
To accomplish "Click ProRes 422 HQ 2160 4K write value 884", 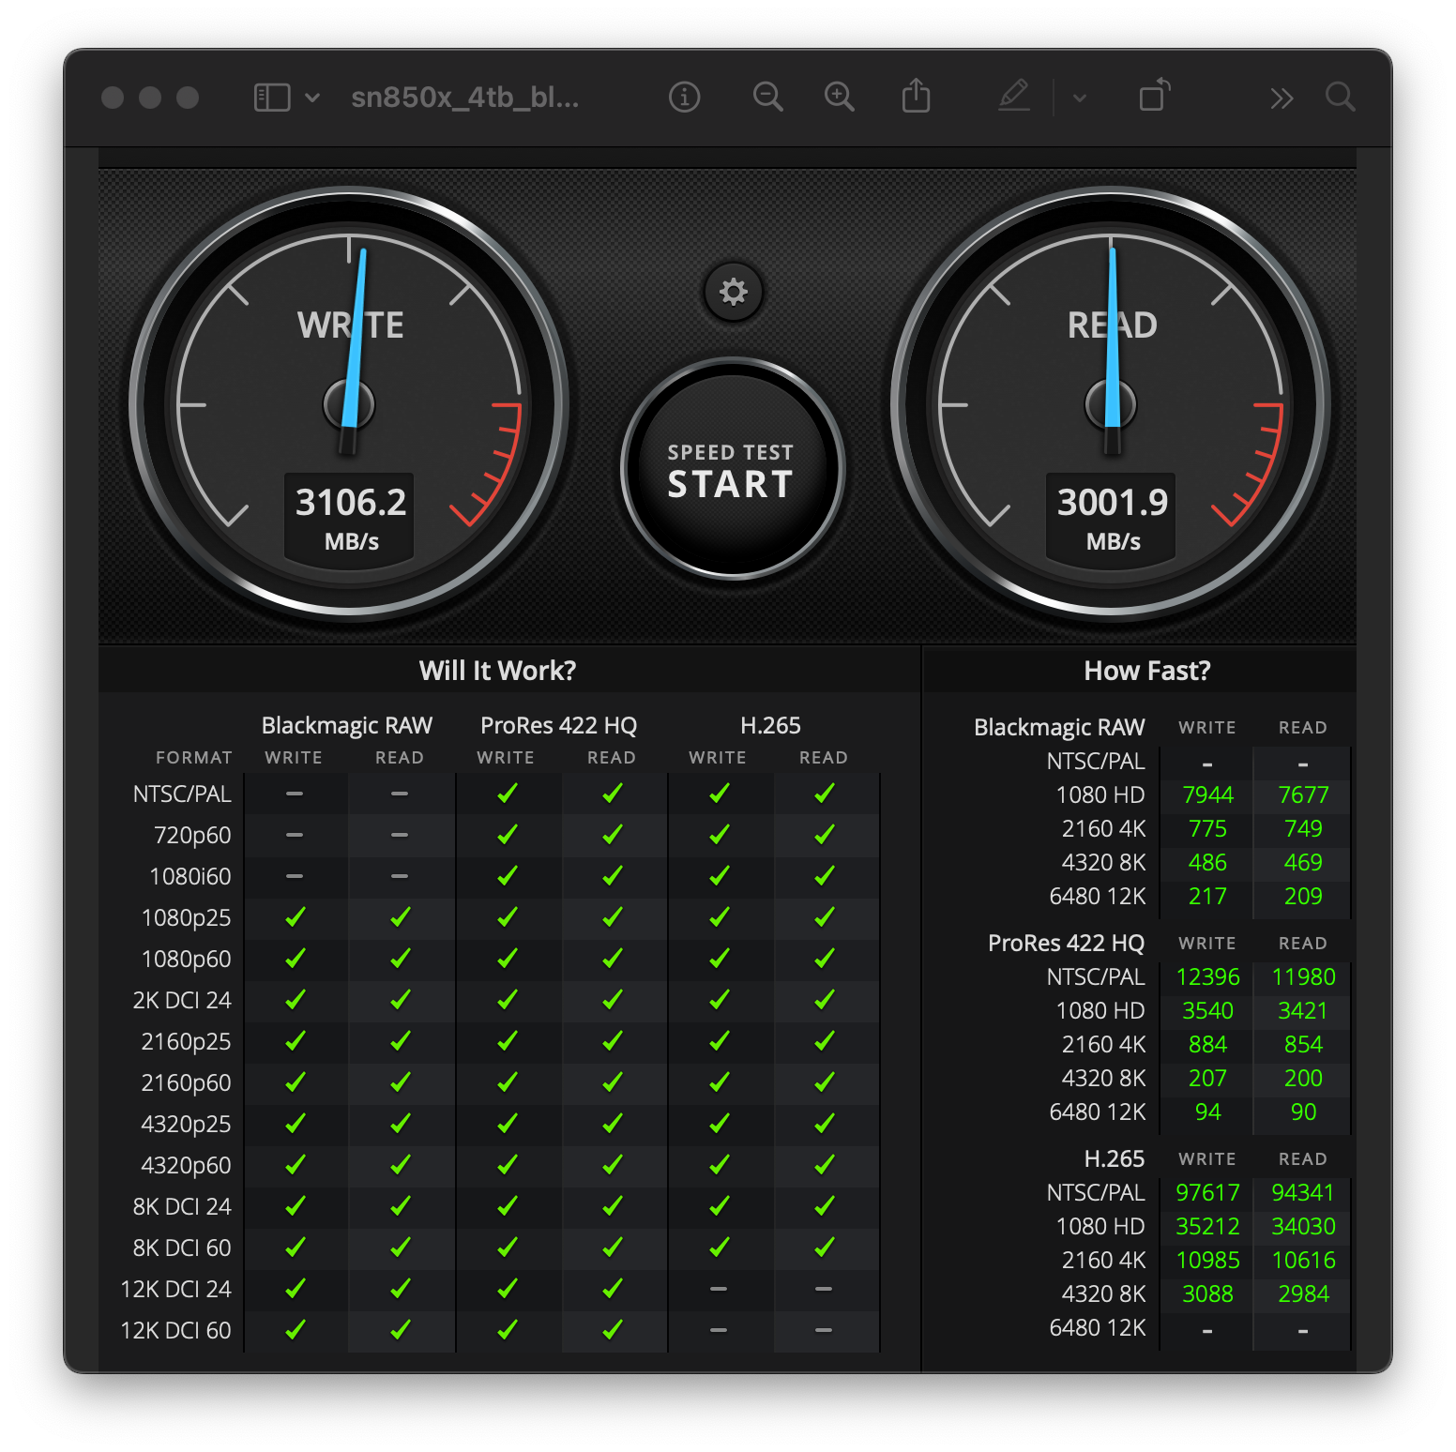I will point(1207,1045).
